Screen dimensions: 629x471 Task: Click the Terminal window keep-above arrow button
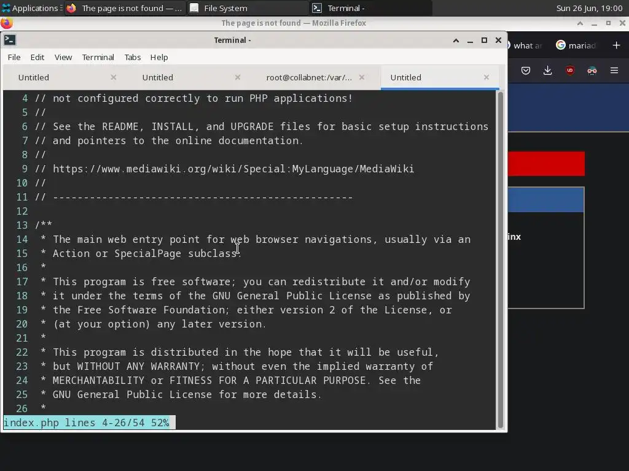tap(456, 40)
